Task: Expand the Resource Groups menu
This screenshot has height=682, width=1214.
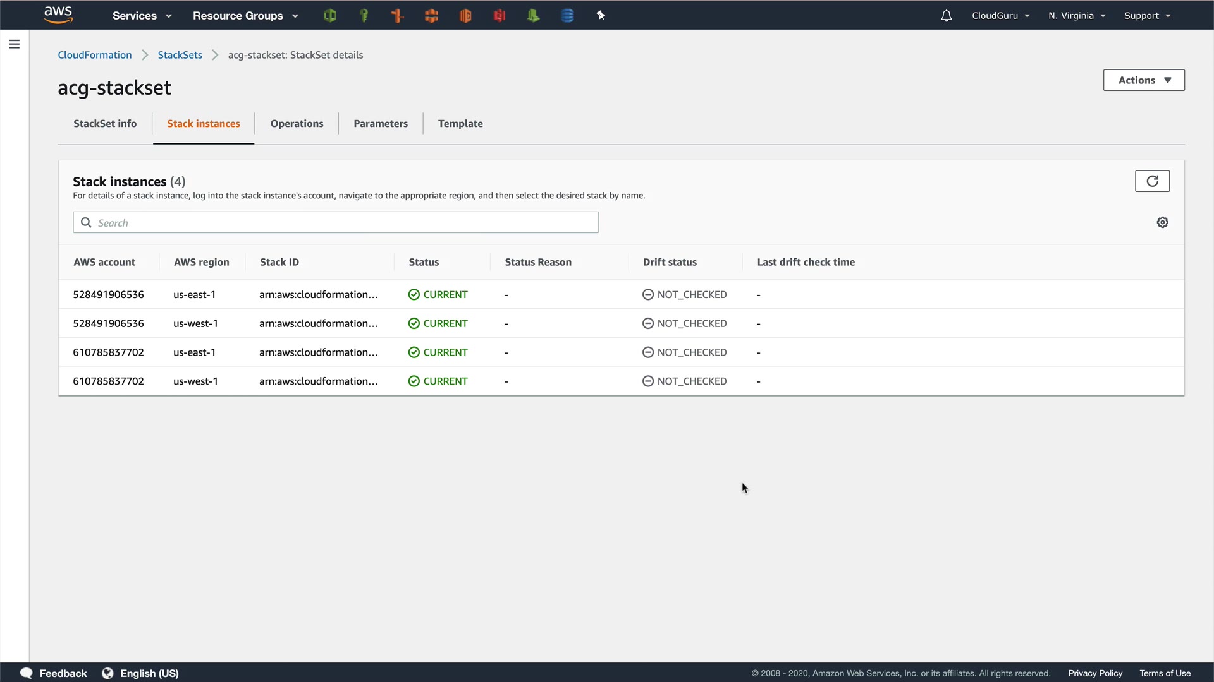Action: [x=245, y=16]
